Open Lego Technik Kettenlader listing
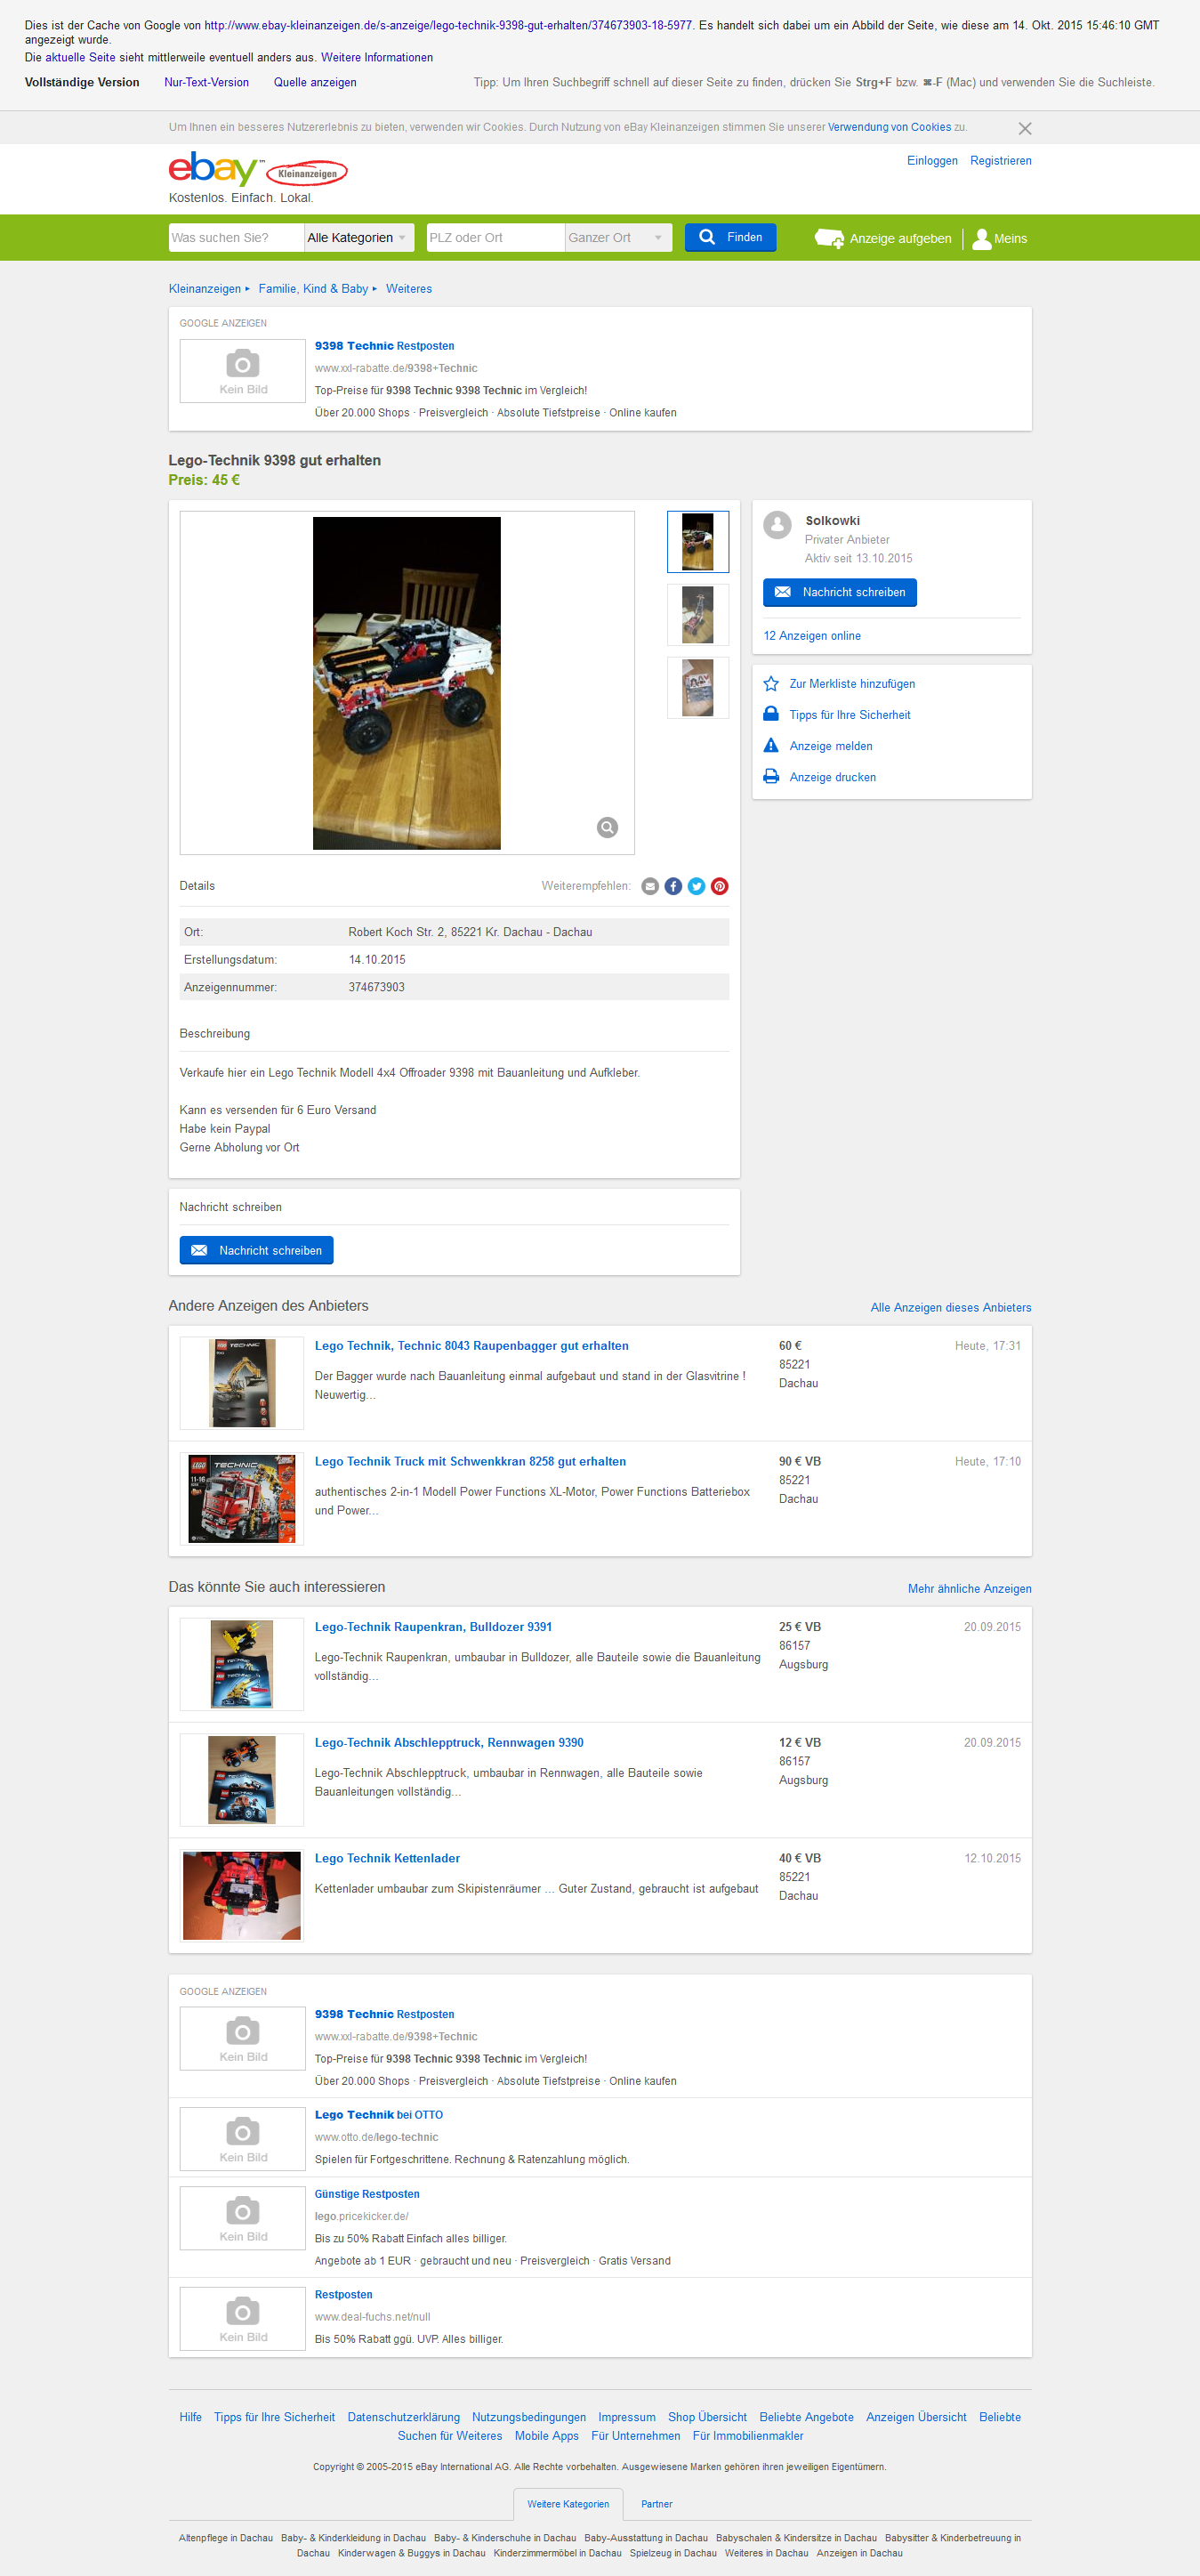1200x2576 pixels. [x=387, y=1858]
